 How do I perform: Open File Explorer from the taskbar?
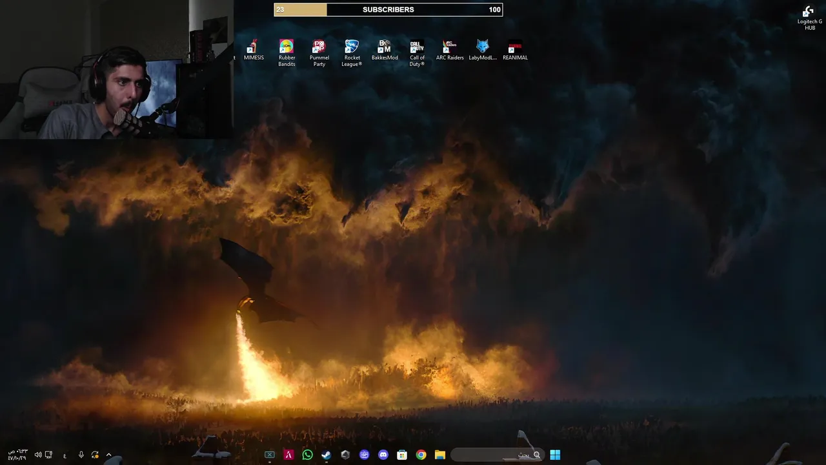coord(440,455)
